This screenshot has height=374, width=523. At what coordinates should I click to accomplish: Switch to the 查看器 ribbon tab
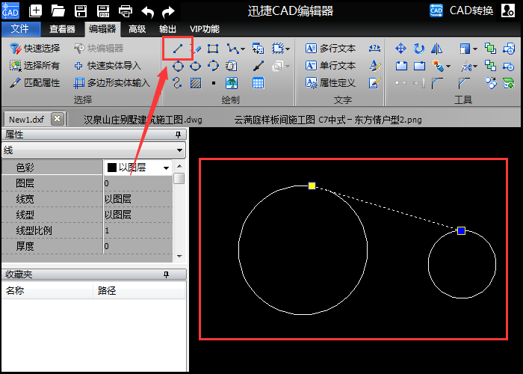coord(62,29)
